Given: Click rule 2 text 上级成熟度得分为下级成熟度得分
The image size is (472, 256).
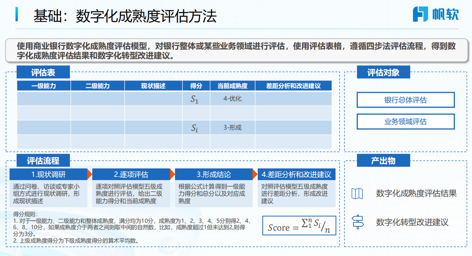Looking at the screenshot, I should 76,241.
